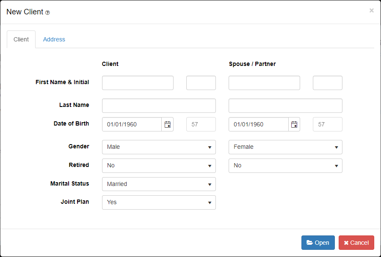Image resolution: width=381 pixels, height=257 pixels.
Task: Click the help icon beside New Client
Action: (x=47, y=13)
